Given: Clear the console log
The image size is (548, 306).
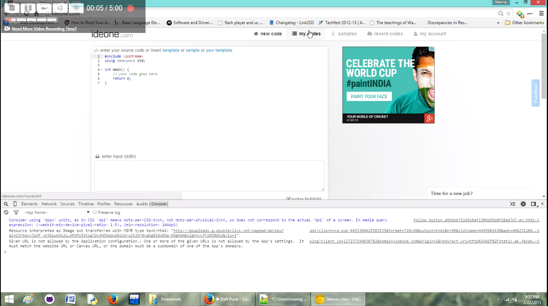Looking at the screenshot, I should click(6, 212).
